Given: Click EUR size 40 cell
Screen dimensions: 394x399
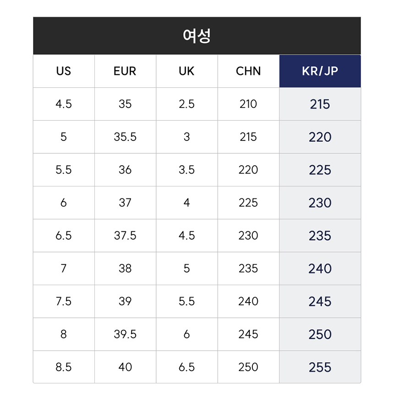Looking at the screenshot, I should (125, 367).
